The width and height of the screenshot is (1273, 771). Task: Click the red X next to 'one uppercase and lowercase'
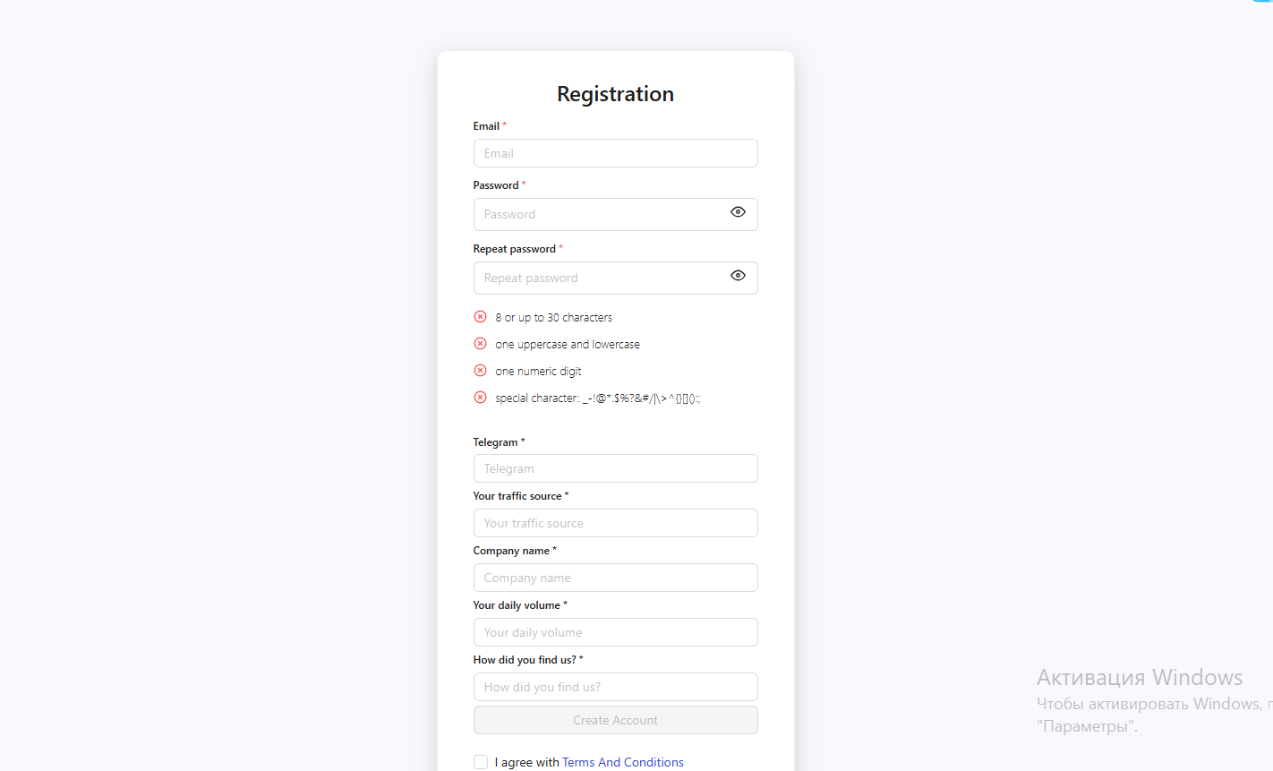(481, 344)
